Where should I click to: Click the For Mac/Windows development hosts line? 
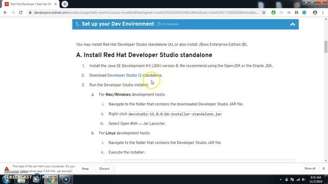[x=132, y=95]
